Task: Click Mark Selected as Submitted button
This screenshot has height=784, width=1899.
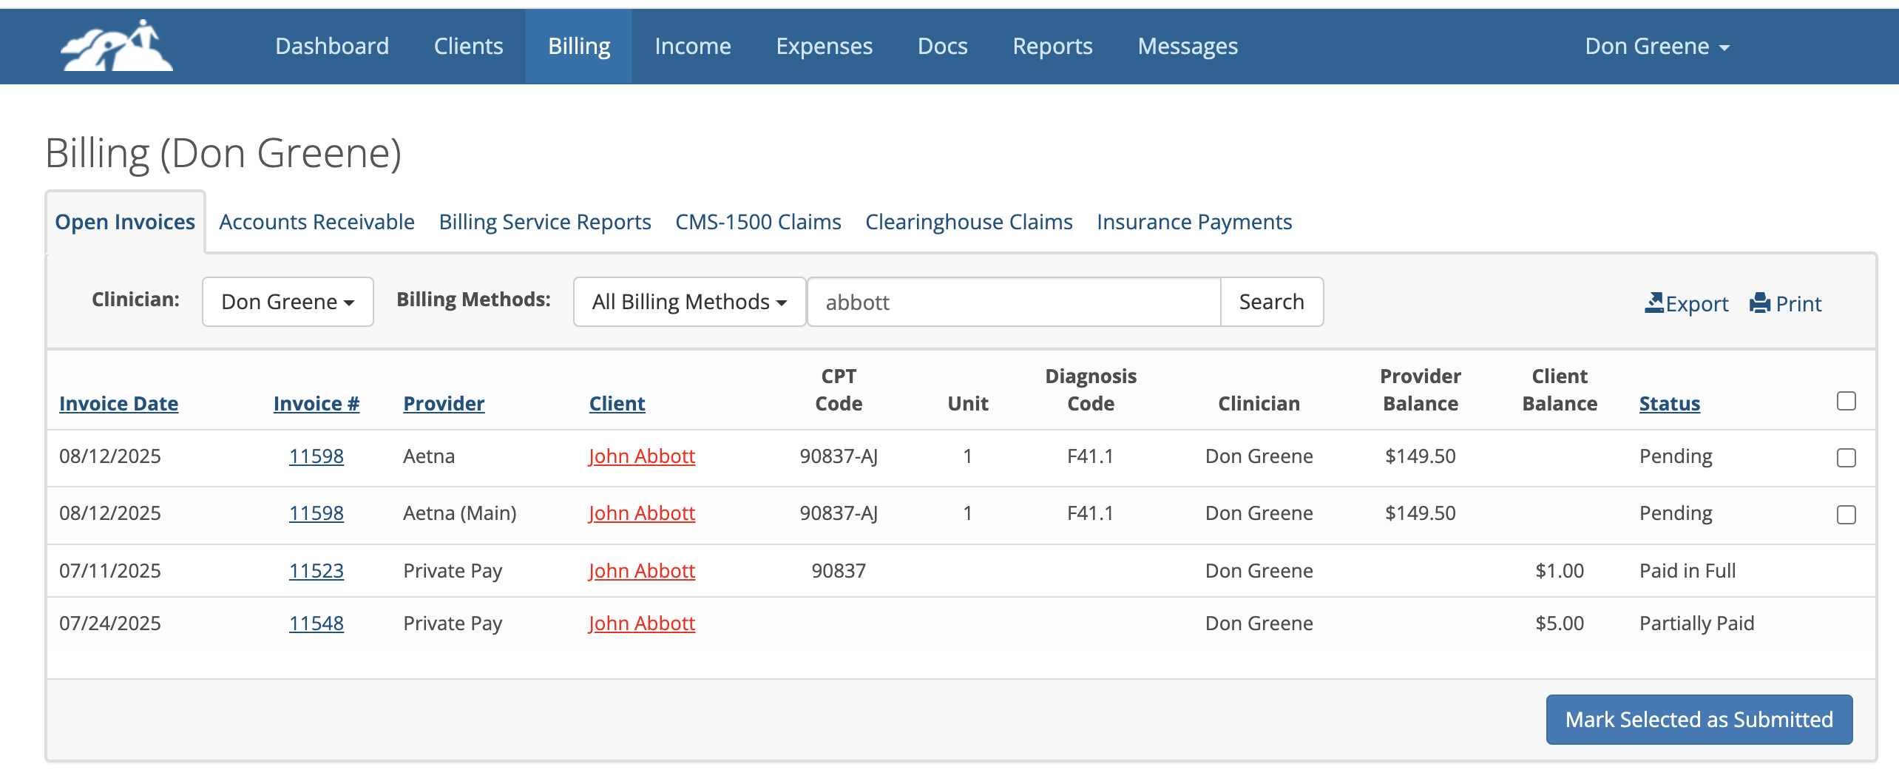Action: [1699, 720]
